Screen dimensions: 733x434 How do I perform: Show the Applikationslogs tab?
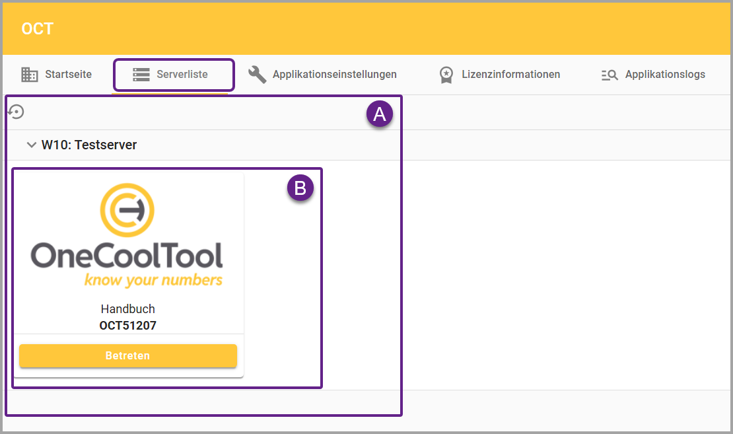[665, 75]
